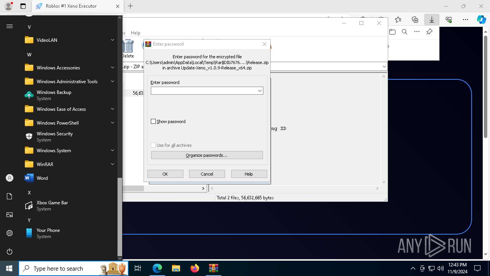Open more options in Downloads flyout
This screenshot has width=490, height=276.
click(x=417, y=32)
